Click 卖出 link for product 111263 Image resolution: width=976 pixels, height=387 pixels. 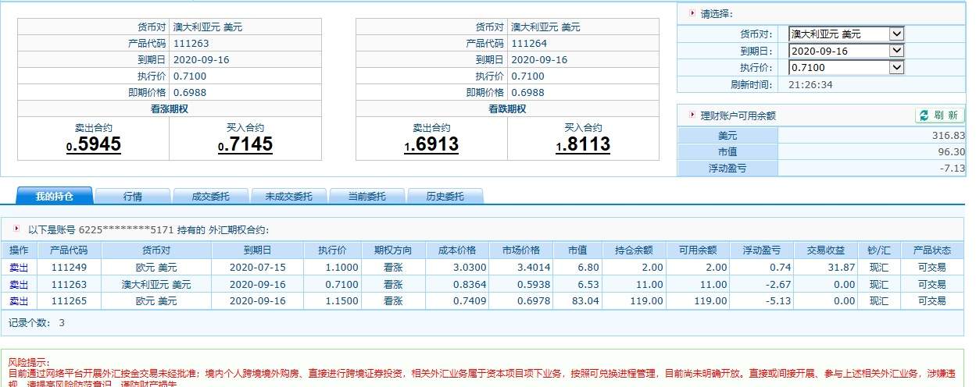[18, 284]
